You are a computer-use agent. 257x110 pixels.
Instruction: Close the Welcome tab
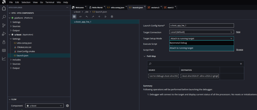coord(86,7)
